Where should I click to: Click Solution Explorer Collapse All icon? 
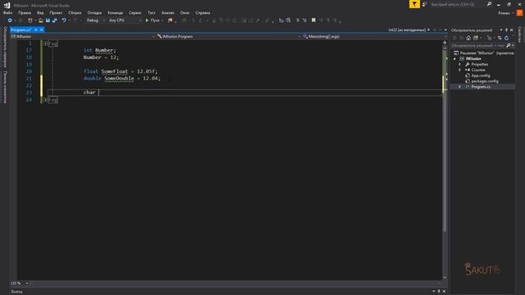coord(500,38)
